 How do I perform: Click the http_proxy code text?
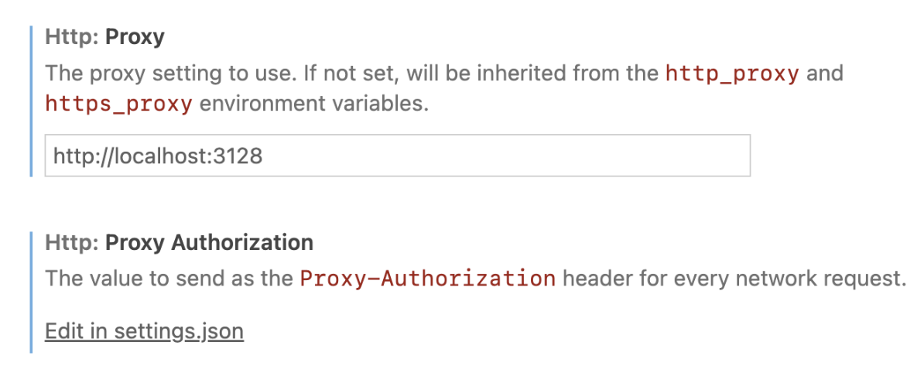732,74
